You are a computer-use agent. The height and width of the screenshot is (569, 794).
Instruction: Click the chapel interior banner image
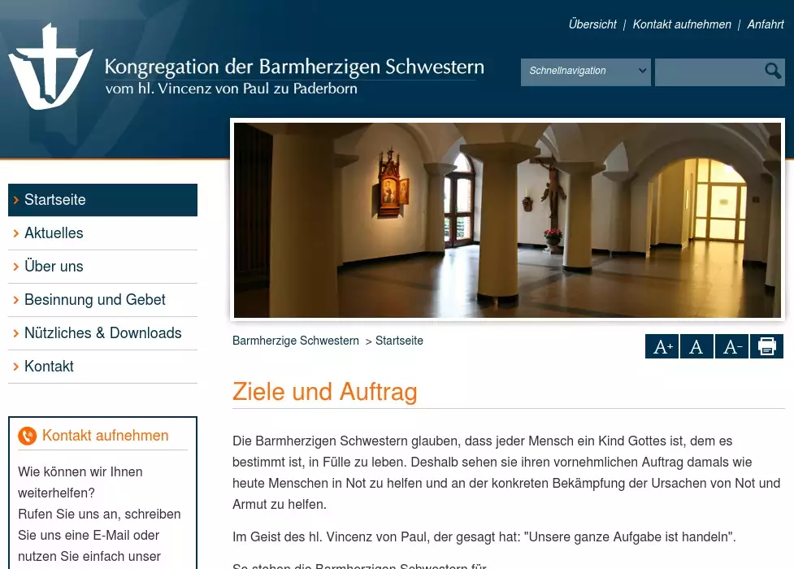pos(507,219)
